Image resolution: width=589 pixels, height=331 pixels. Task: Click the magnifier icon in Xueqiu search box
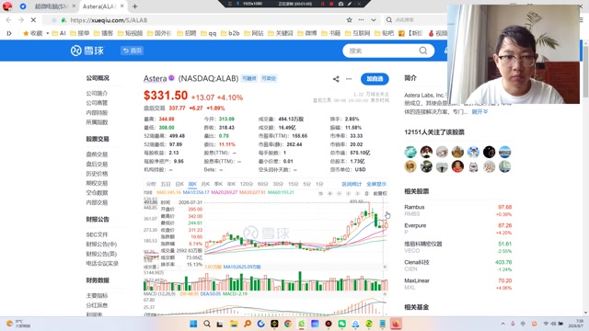pyautogui.click(x=423, y=51)
